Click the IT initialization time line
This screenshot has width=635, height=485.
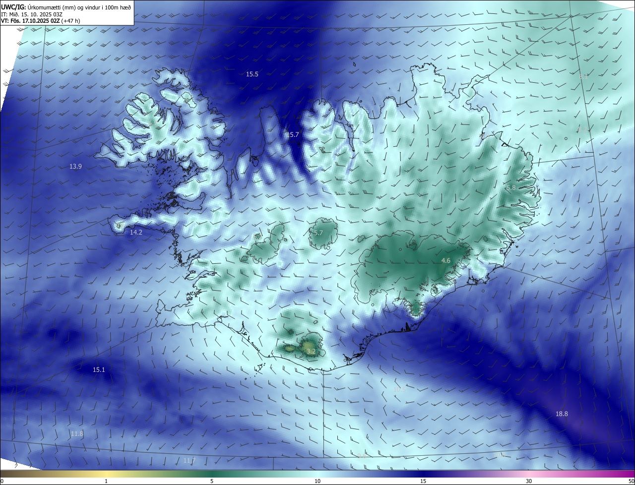[x=32, y=14]
